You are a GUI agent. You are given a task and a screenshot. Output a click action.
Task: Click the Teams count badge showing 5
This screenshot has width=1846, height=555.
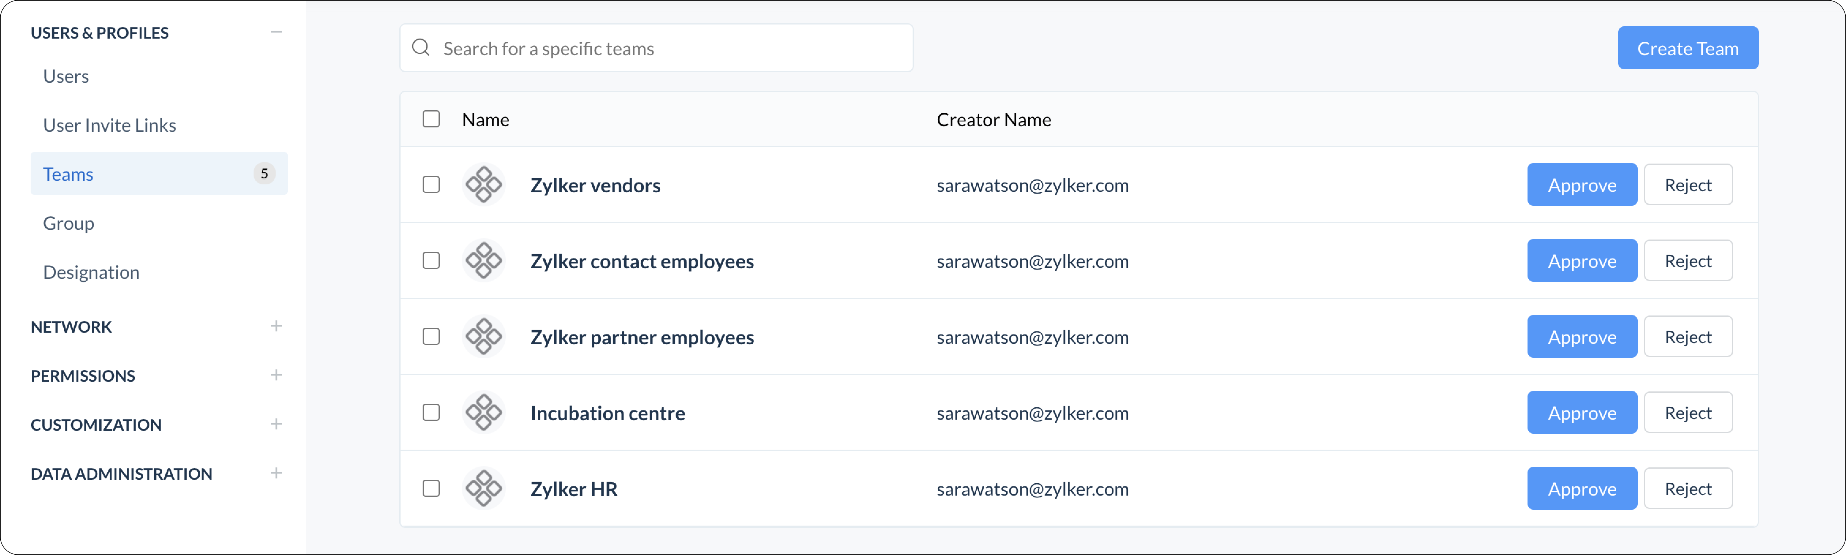coord(264,174)
